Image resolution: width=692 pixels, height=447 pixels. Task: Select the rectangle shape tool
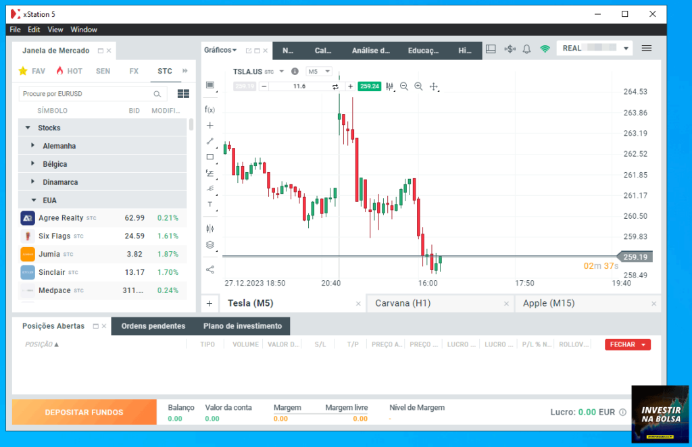tap(210, 157)
